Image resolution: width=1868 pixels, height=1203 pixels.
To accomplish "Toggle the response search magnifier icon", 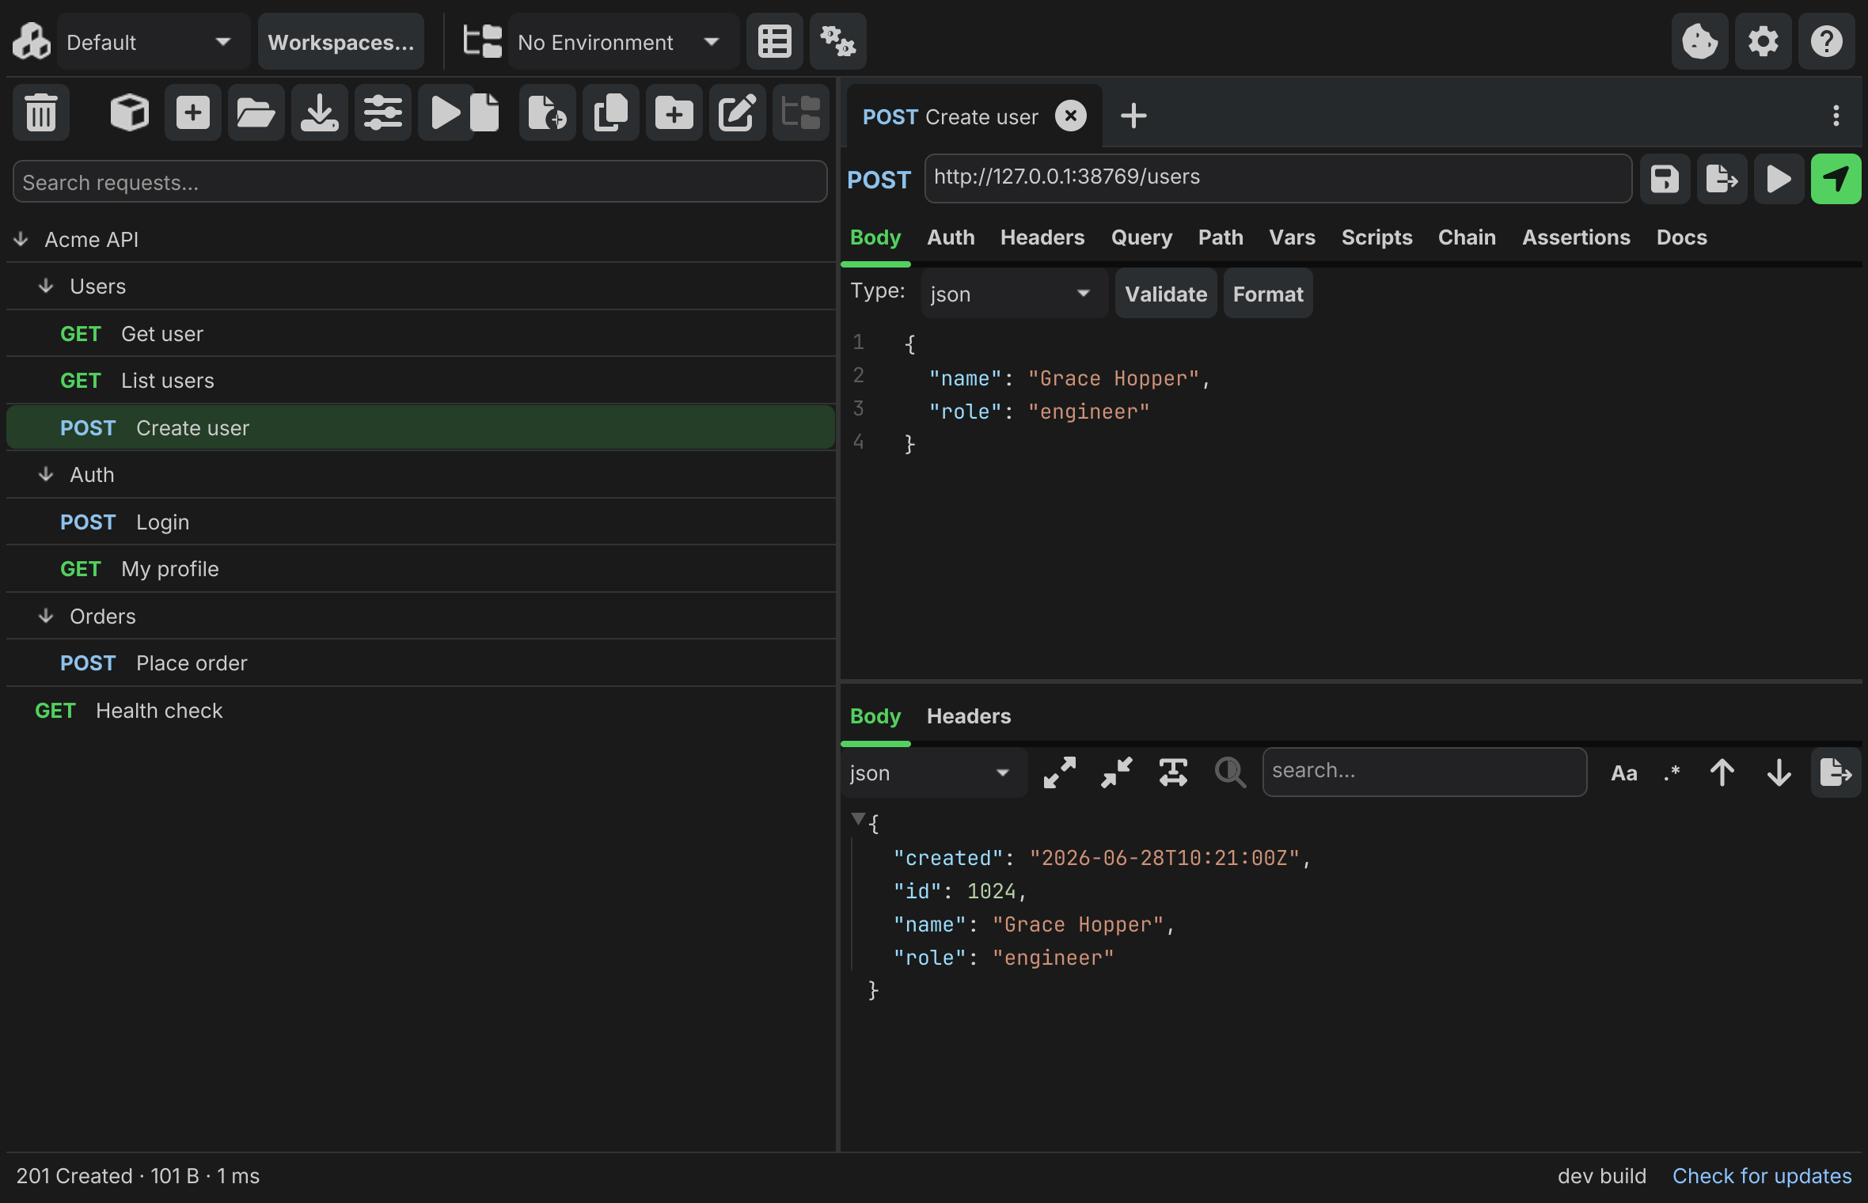I will 1230,772.
